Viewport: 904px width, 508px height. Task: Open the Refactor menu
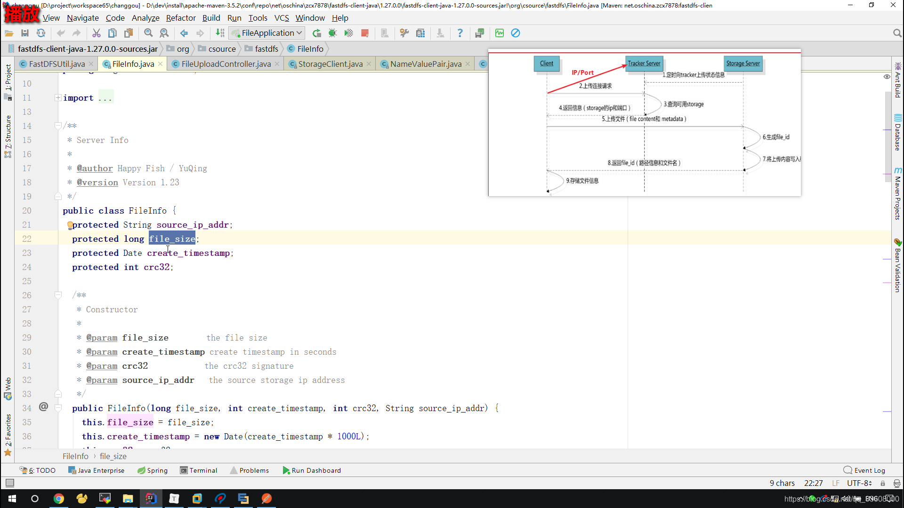181,18
